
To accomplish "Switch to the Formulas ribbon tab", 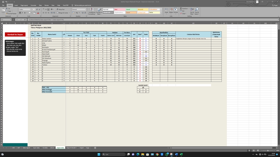I will [x=33, y=5].
